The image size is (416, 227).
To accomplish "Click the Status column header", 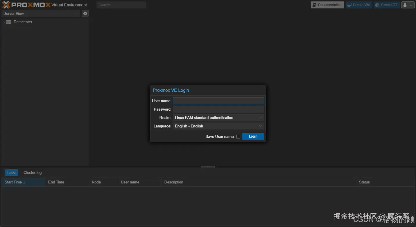I will point(385,182).
